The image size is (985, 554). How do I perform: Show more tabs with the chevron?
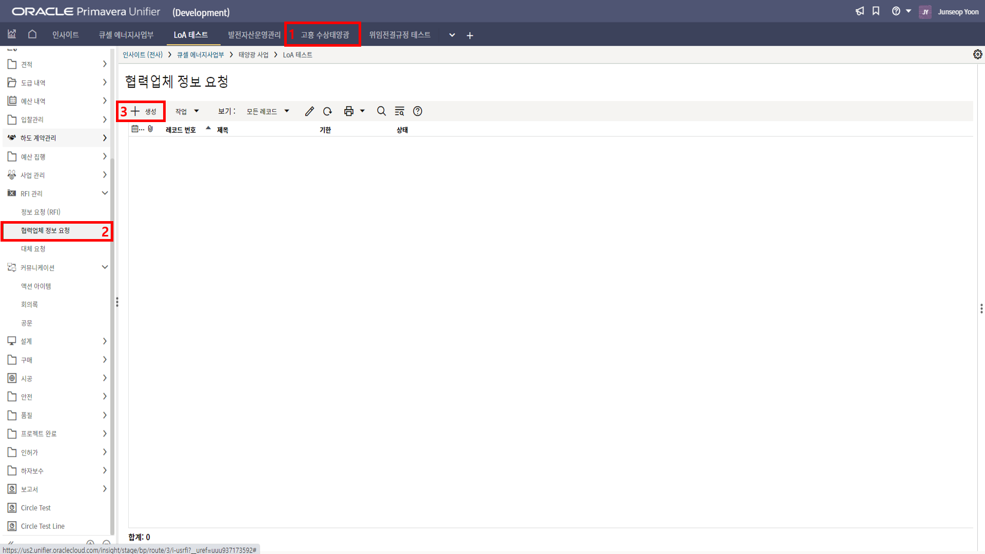[452, 35]
